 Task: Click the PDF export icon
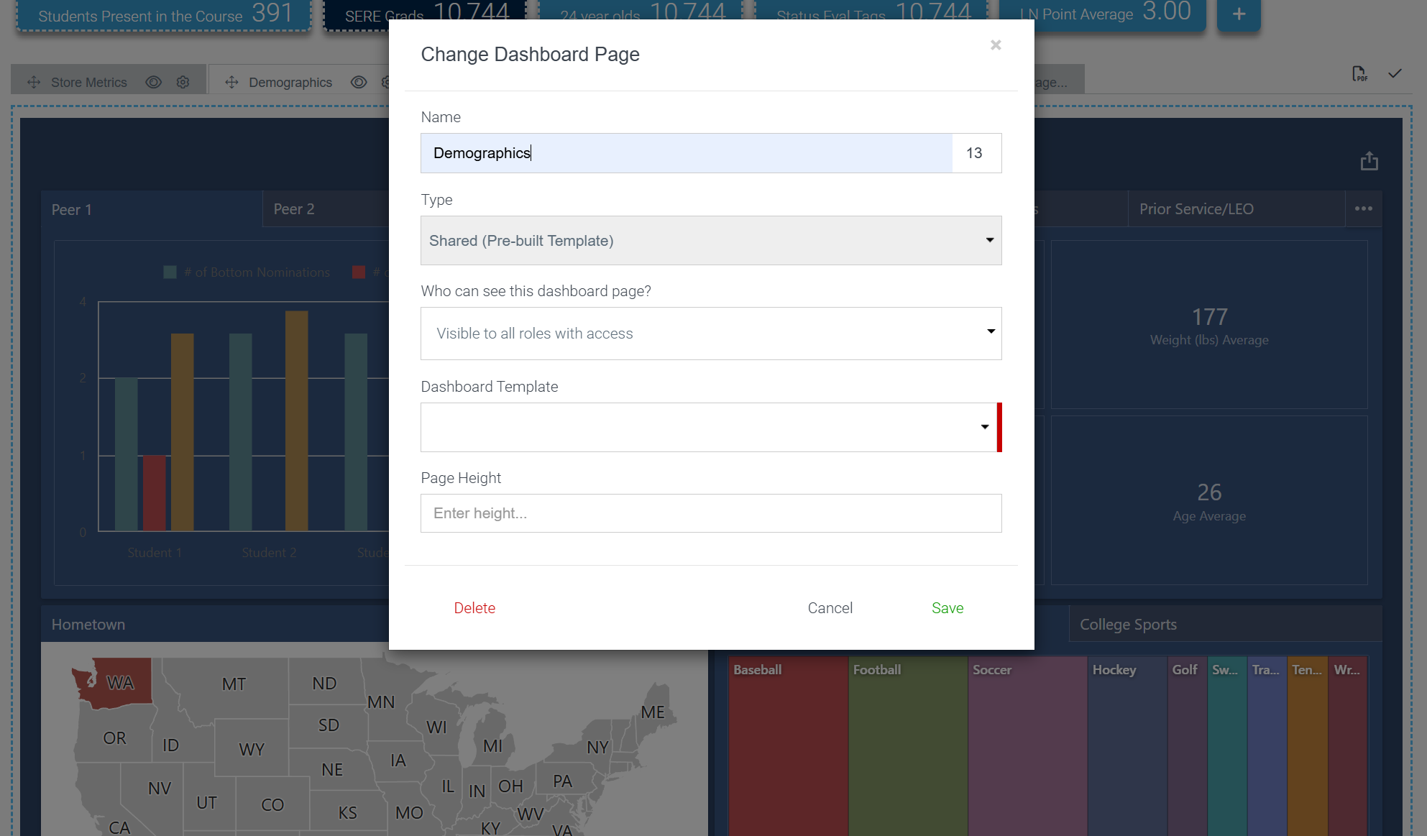point(1359,74)
